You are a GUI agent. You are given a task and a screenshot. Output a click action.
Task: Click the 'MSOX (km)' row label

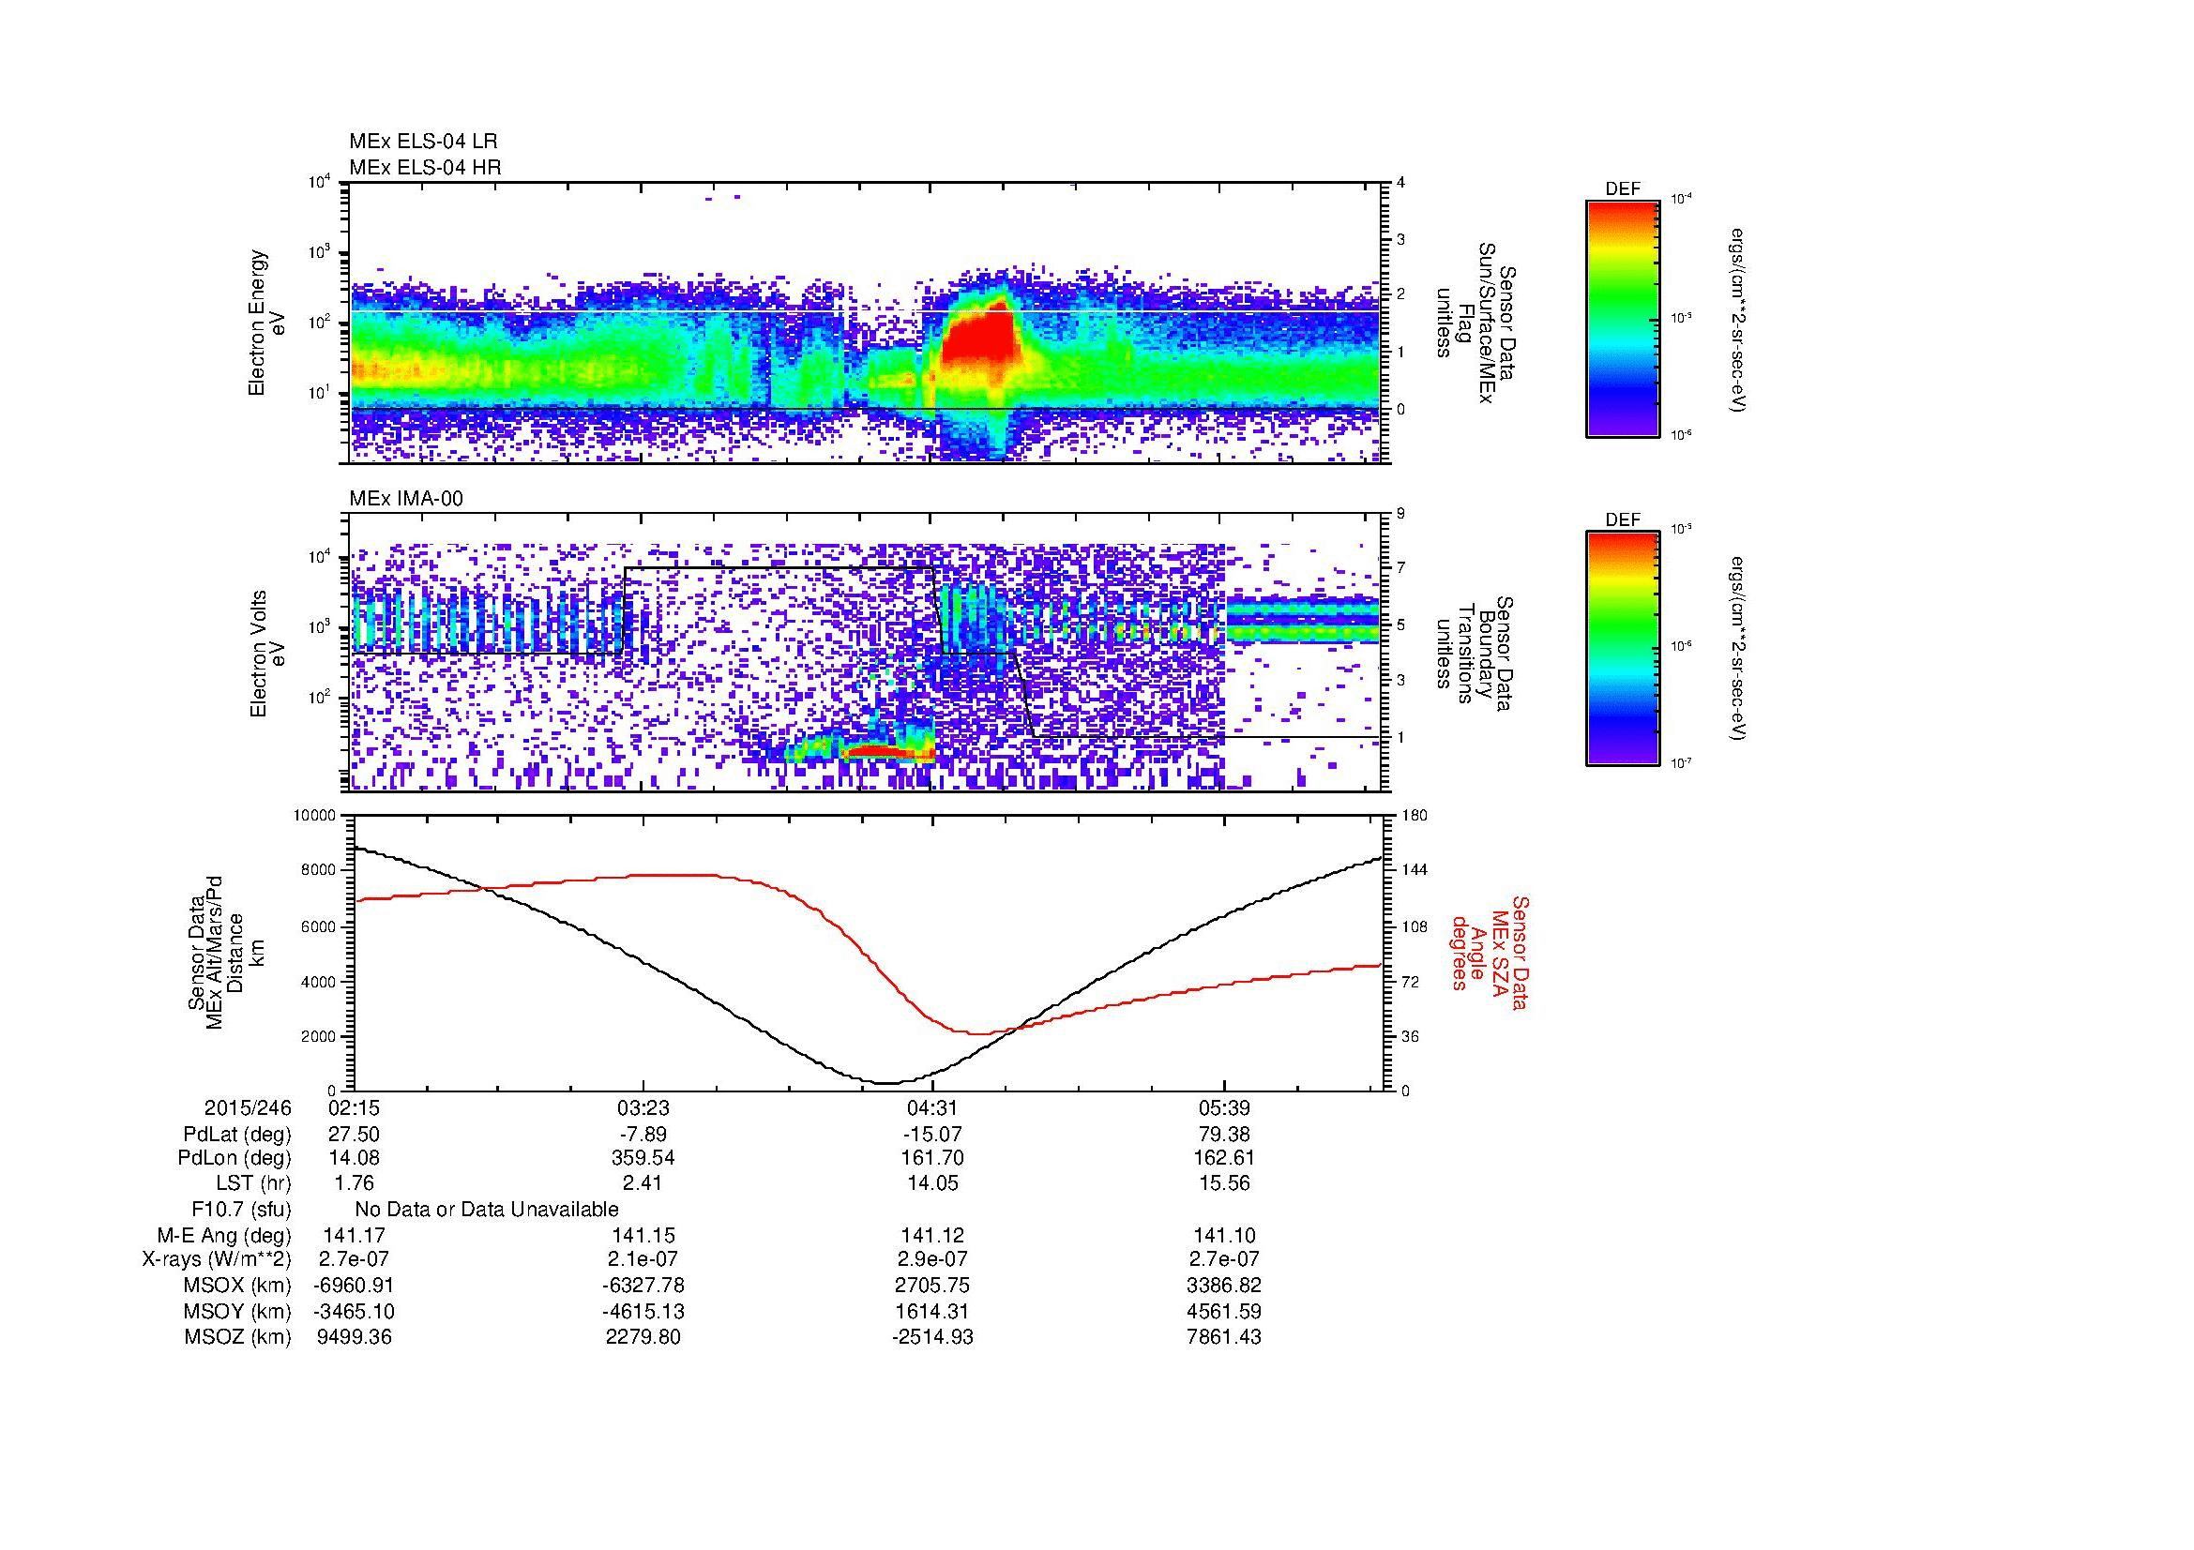[x=237, y=1287]
